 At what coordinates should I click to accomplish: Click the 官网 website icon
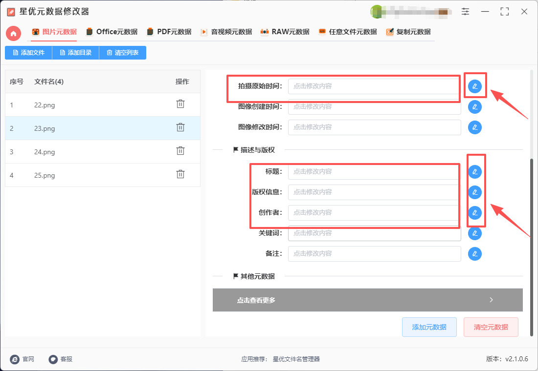15,359
